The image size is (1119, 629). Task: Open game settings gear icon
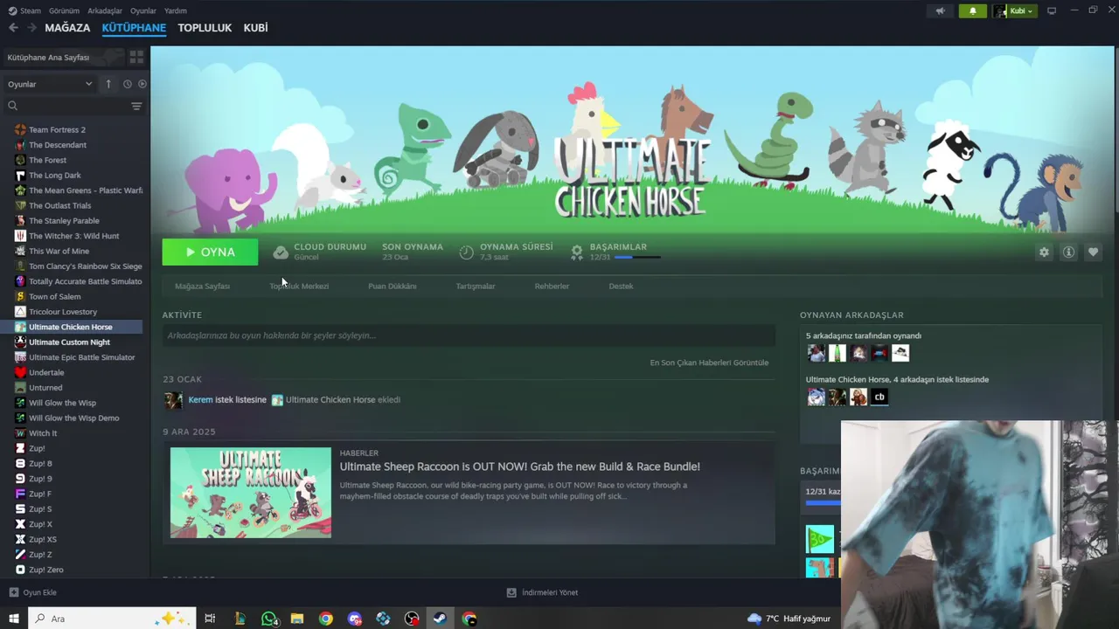click(x=1044, y=252)
